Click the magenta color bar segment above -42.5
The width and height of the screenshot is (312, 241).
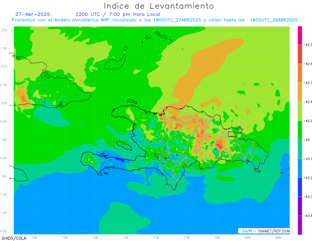pos(300,35)
